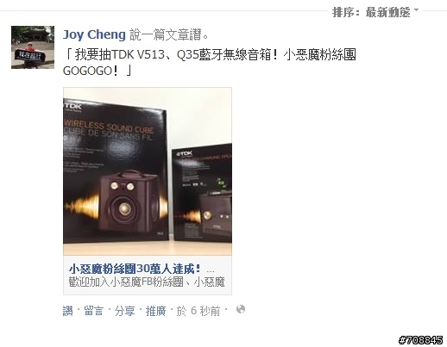Click the 留言 comment link
Image resolution: width=447 pixels, height=347 pixels.
tap(93, 311)
